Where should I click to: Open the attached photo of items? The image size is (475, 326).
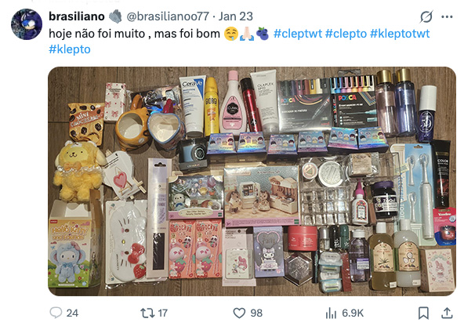click(252, 181)
